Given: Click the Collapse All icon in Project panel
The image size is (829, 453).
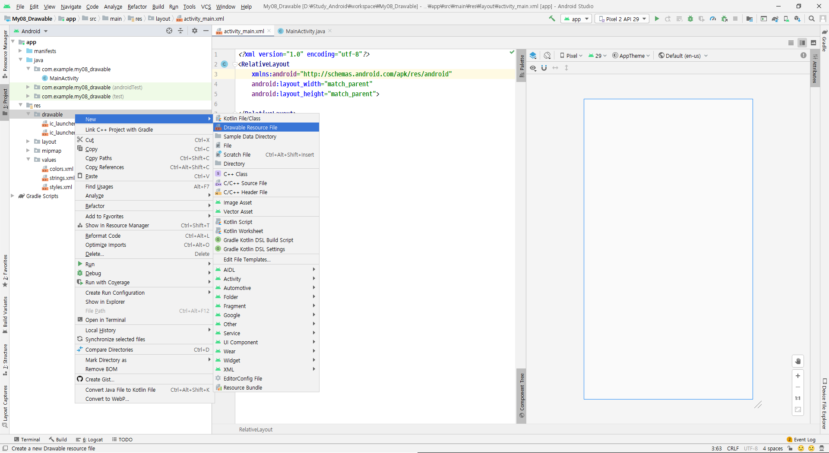Looking at the screenshot, I should (x=180, y=31).
